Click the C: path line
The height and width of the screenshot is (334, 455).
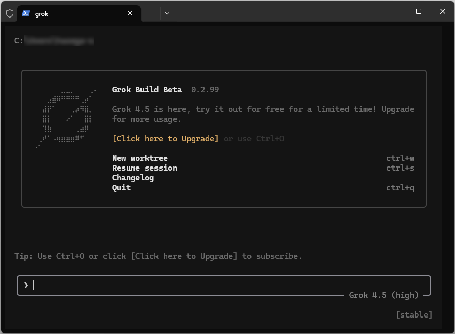(x=54, y=41)
